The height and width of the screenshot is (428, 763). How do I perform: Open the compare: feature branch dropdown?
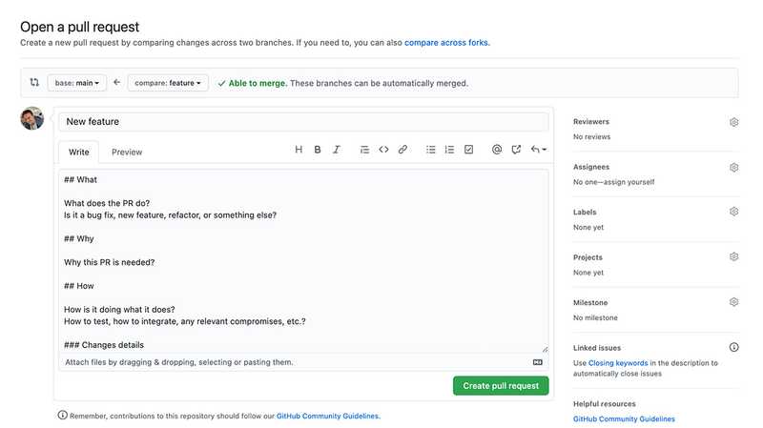(168, 83)
